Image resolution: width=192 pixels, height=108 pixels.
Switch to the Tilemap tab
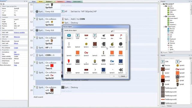[169, 106]
